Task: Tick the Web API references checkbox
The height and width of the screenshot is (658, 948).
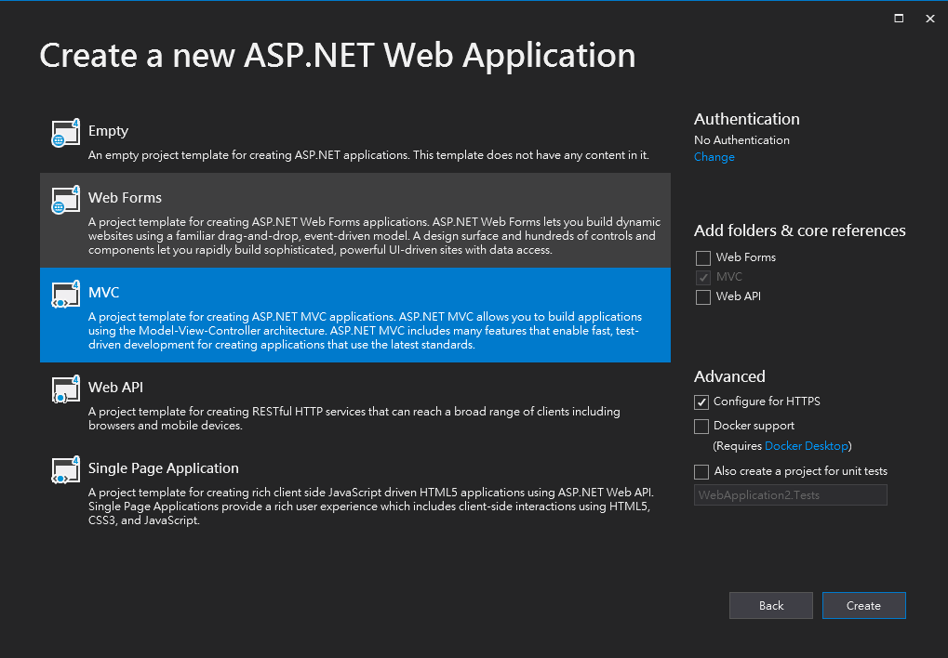Action: (x=703, y=296)
